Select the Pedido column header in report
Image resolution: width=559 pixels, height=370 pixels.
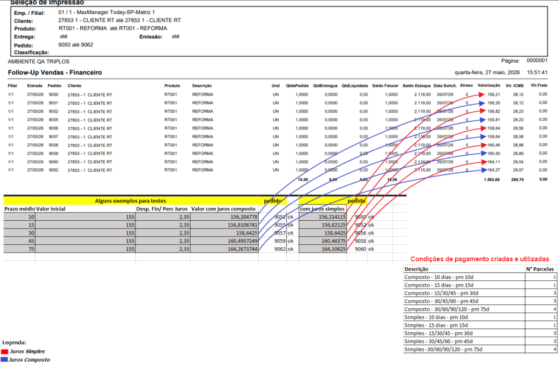55,86
